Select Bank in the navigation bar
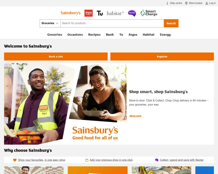Screen dimensions: 218x174 (x=110, y=35)
